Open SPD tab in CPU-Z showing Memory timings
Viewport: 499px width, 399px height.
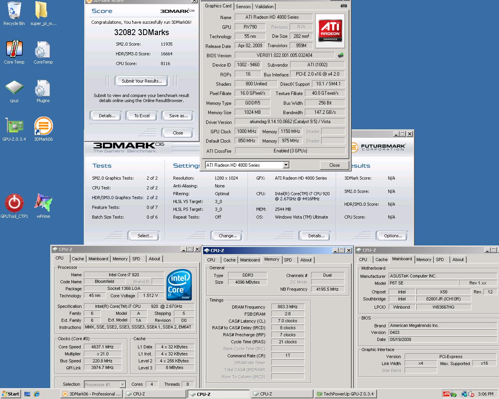click(x=288, y=260)
